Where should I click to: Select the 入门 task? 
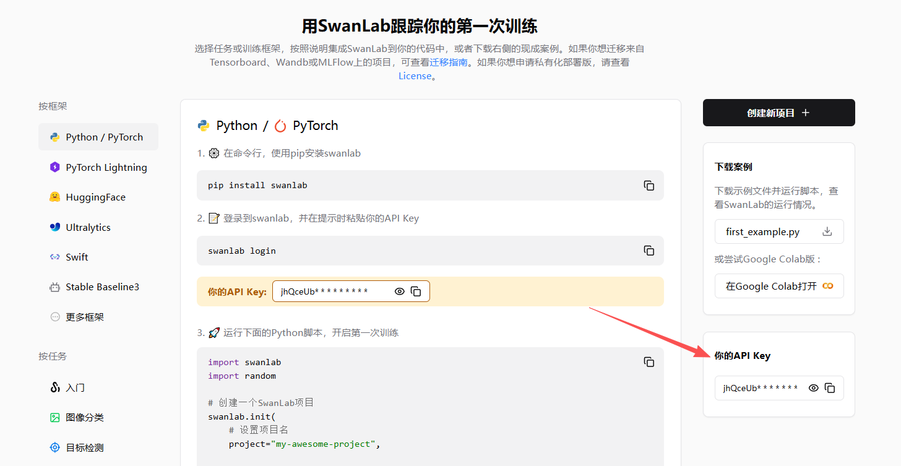coord(98,387)
